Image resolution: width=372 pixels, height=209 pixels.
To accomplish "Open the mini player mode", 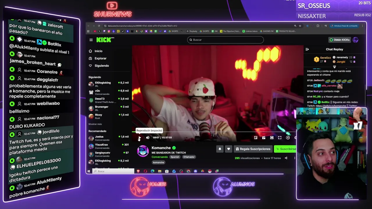I will 256,138.
